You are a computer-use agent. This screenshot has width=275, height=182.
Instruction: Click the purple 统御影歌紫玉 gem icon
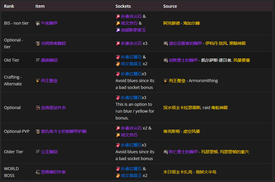tap(118, 30)
